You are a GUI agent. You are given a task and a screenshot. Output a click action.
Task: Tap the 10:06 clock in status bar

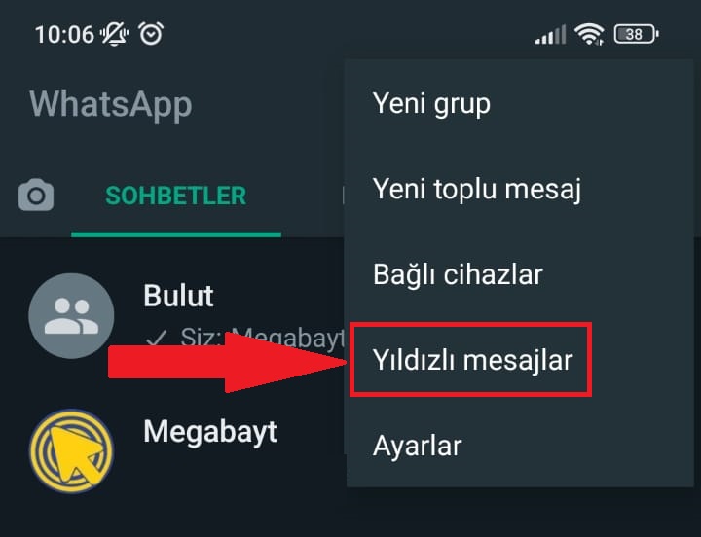click(65, 34)
